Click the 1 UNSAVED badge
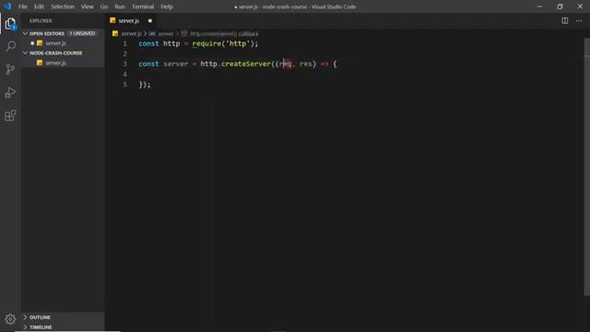The height and width of the screenshot is (332, 590). (82, 33)
